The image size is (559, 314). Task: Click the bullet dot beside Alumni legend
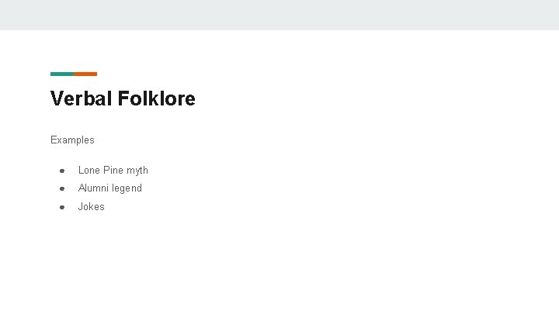pyautogui.click(x=61, y=188)
